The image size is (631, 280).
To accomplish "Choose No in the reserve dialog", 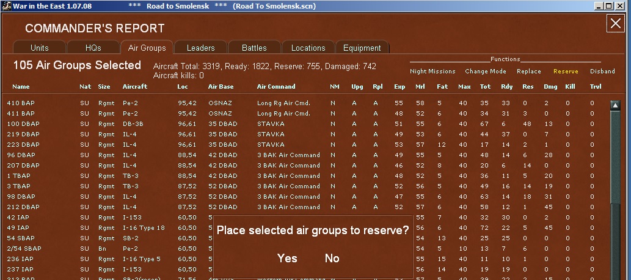I will (332, 258).
